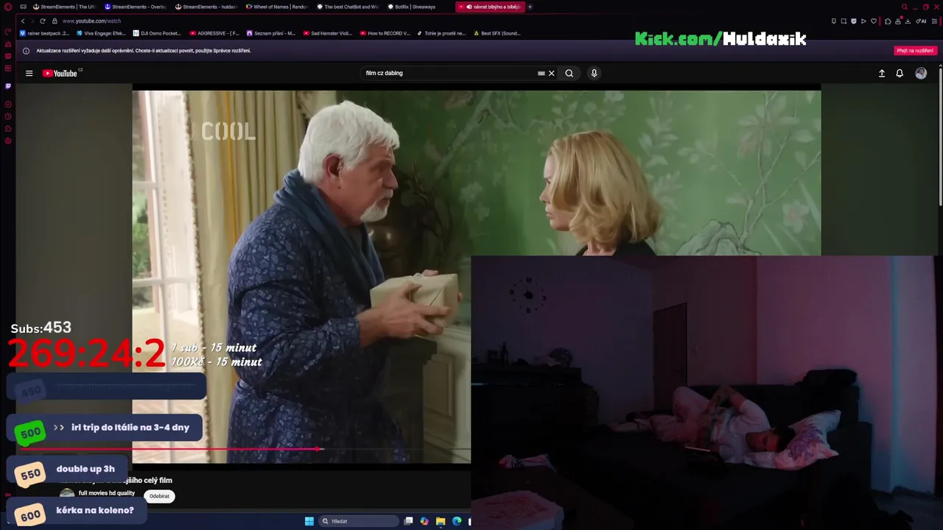Launch Microsoft Edge from the taskbar
Viewport: 943px width, 530px height.
[457, 521]
